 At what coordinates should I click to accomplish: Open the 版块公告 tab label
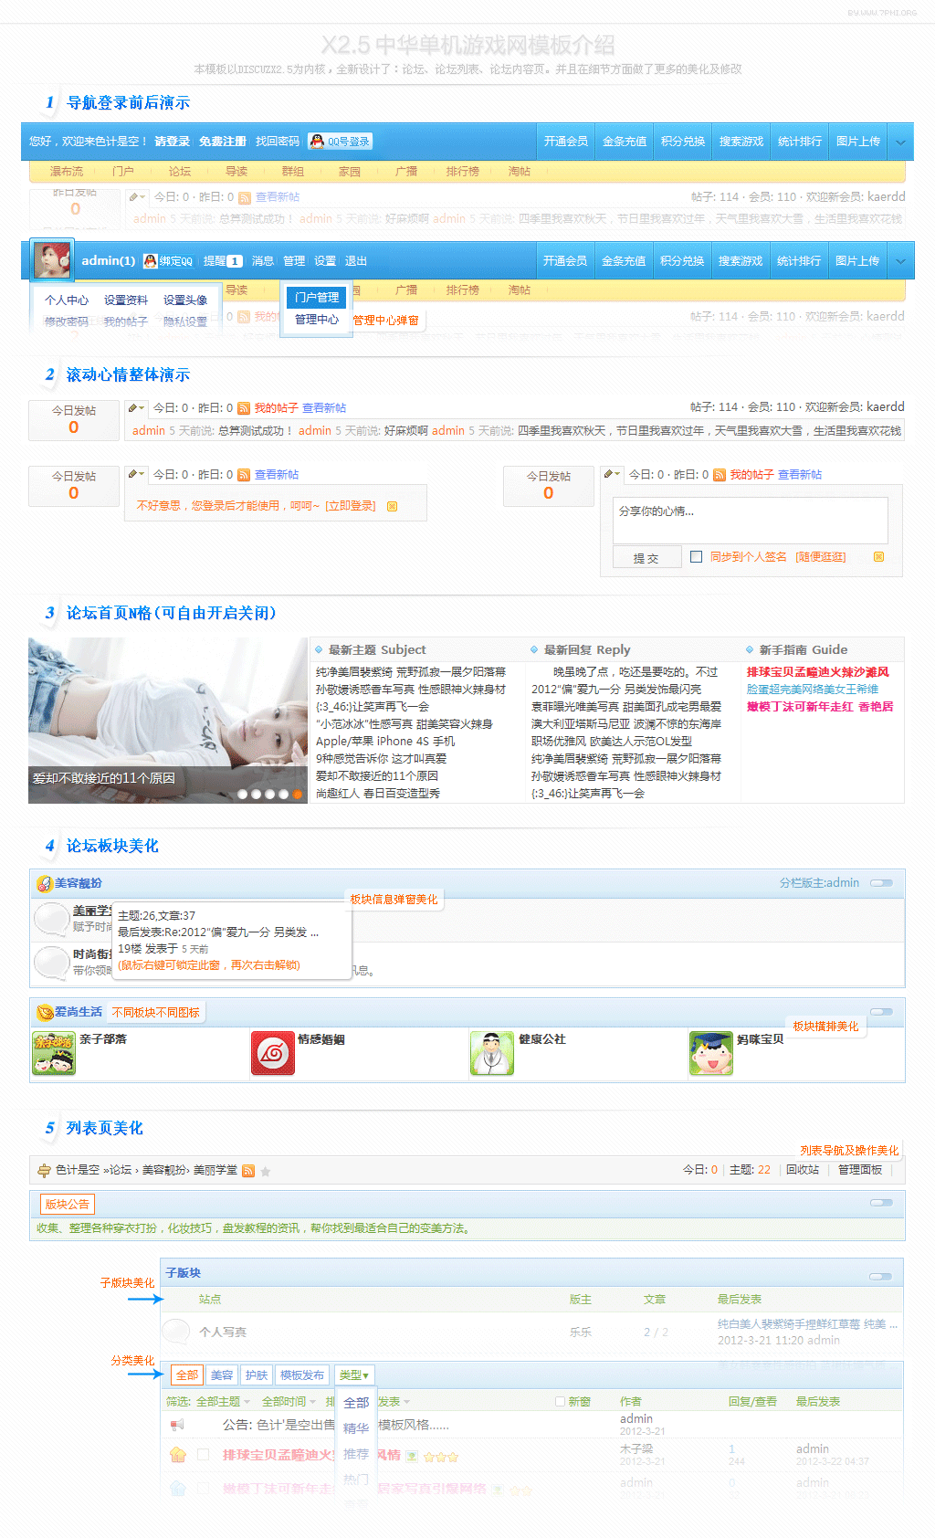point(68,1205)
